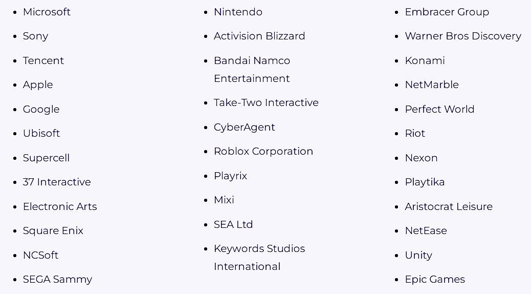Click the Microsoft list entry

coord(47,12)
